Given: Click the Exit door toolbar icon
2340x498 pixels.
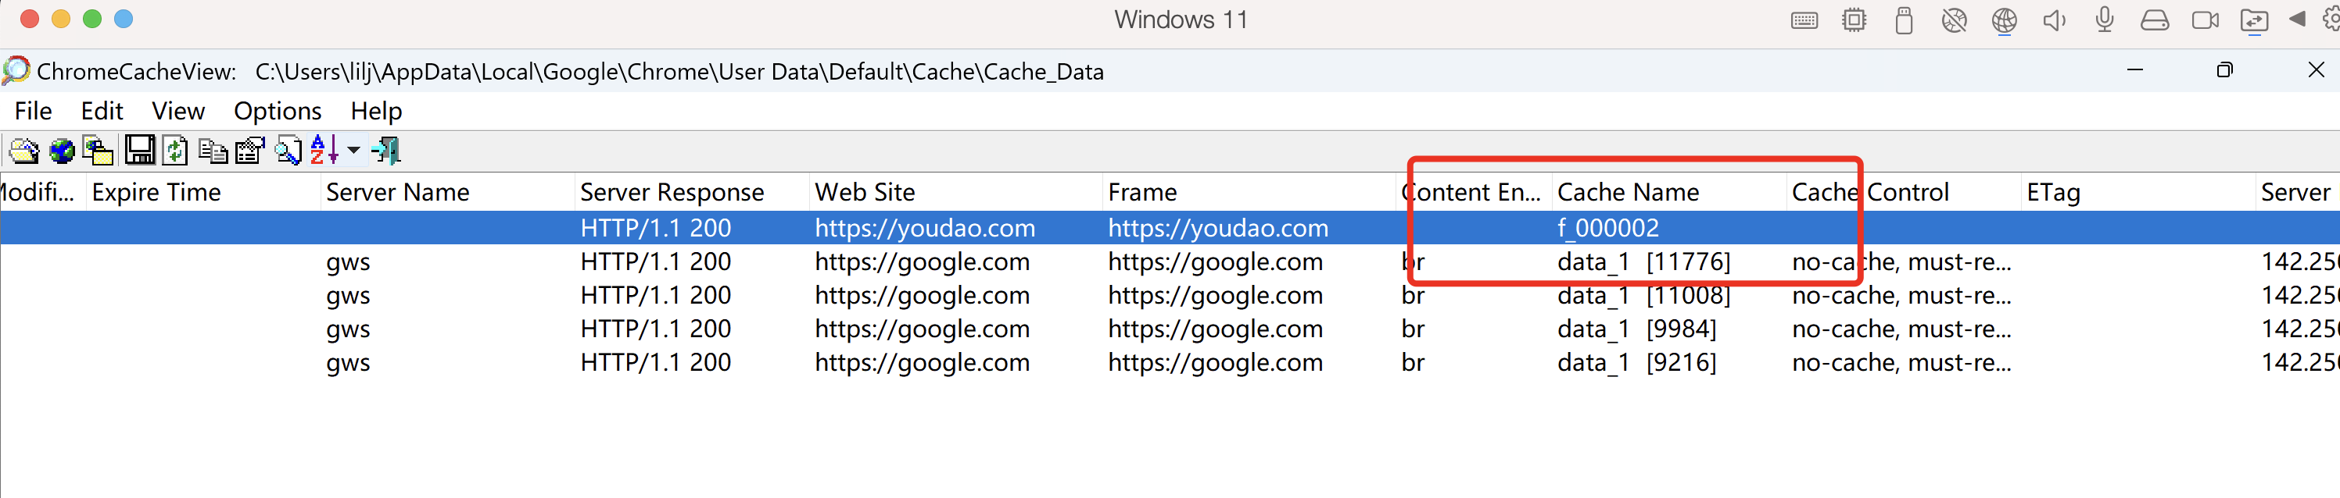Looking at the screenshot, I should [x=386, y=151].
